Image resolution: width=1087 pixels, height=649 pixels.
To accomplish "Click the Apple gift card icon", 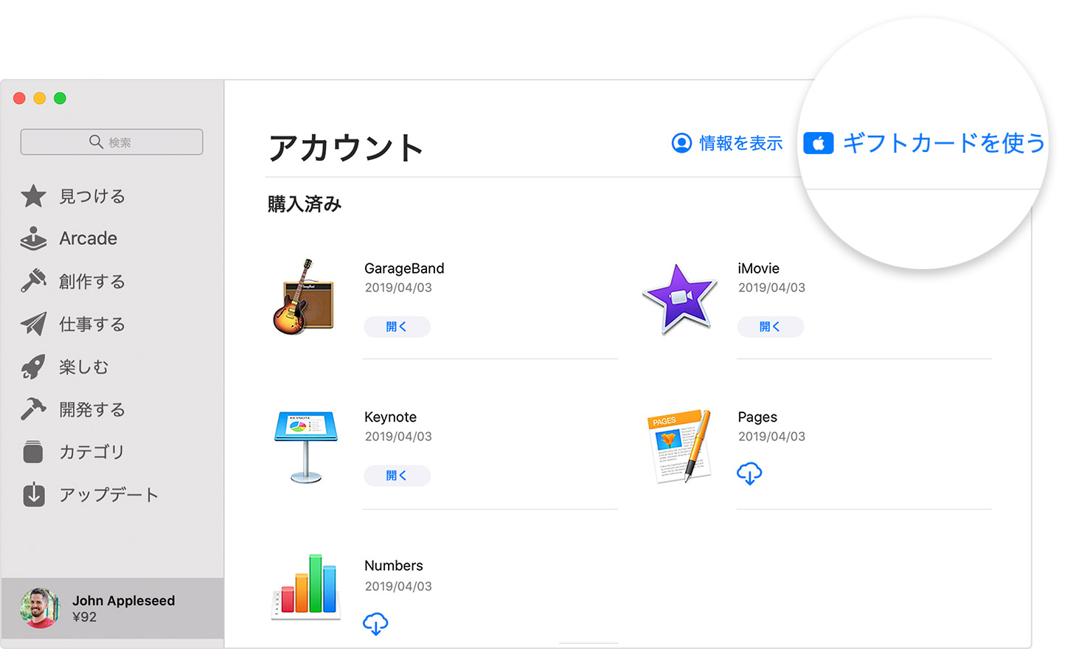I will [819, 143].
